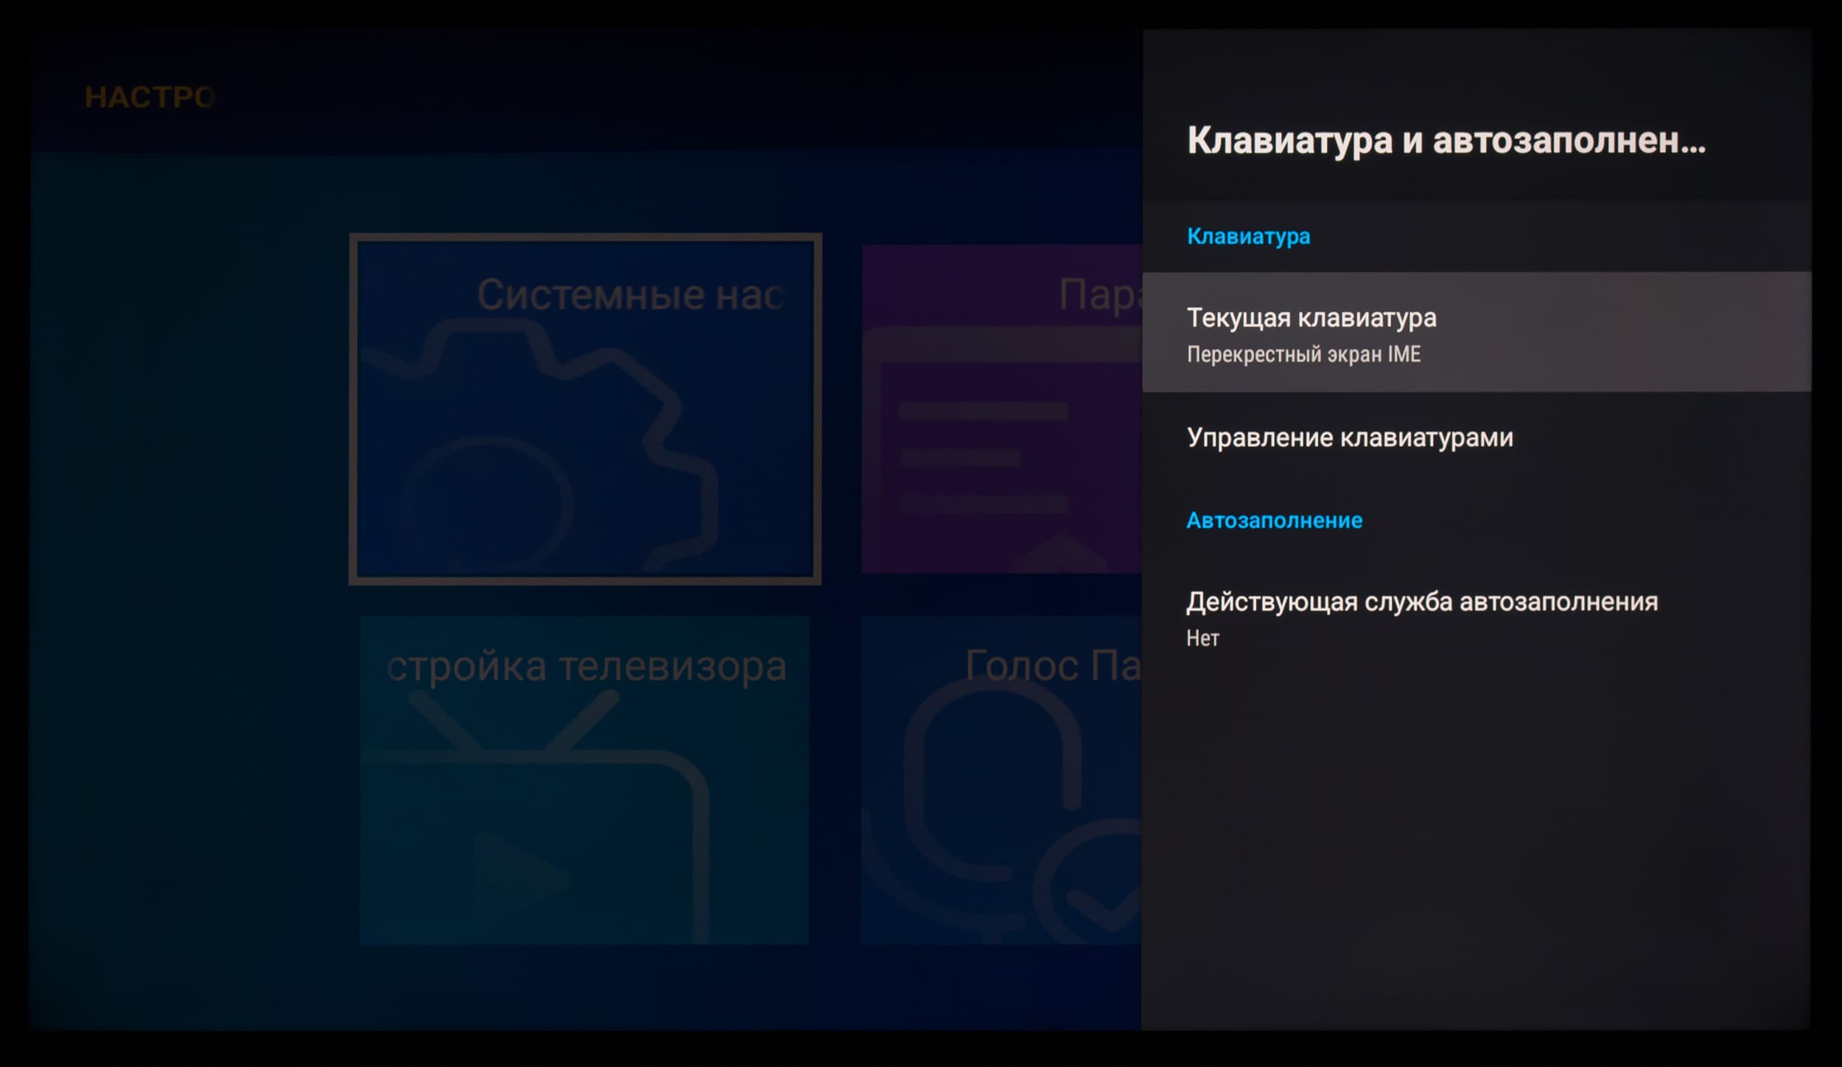This screenshot has height=1067, width=1842.
Task: Click the panel title Клавиатура и автозаполнен…
Action: 1446,140
